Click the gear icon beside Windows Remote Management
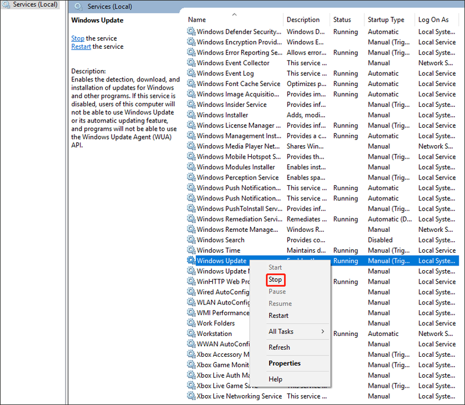 coord(191,229)
